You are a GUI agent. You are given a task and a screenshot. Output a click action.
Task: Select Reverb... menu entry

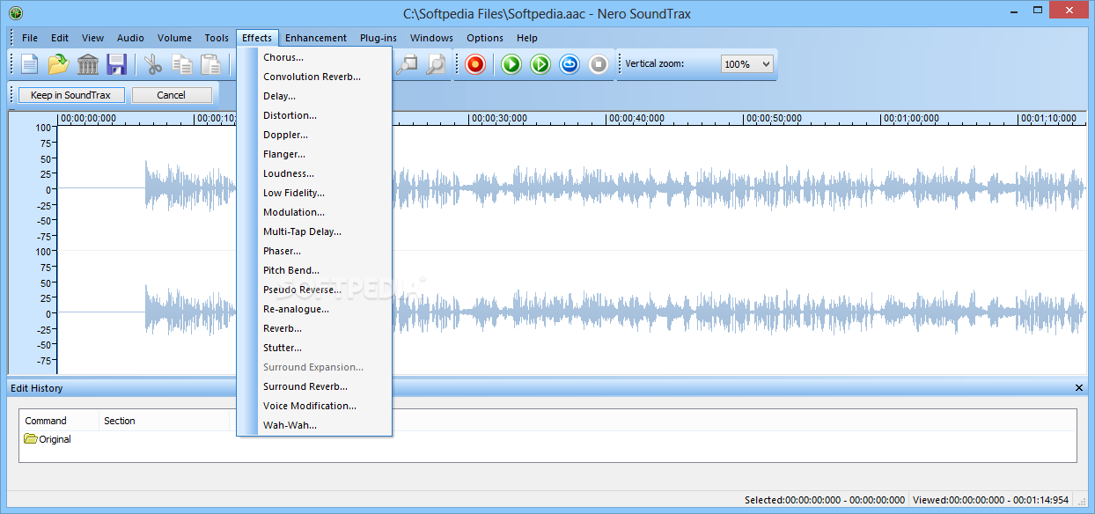click(314, 328)
